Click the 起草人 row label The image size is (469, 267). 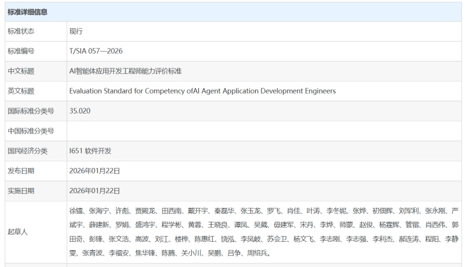coord(17,232)
